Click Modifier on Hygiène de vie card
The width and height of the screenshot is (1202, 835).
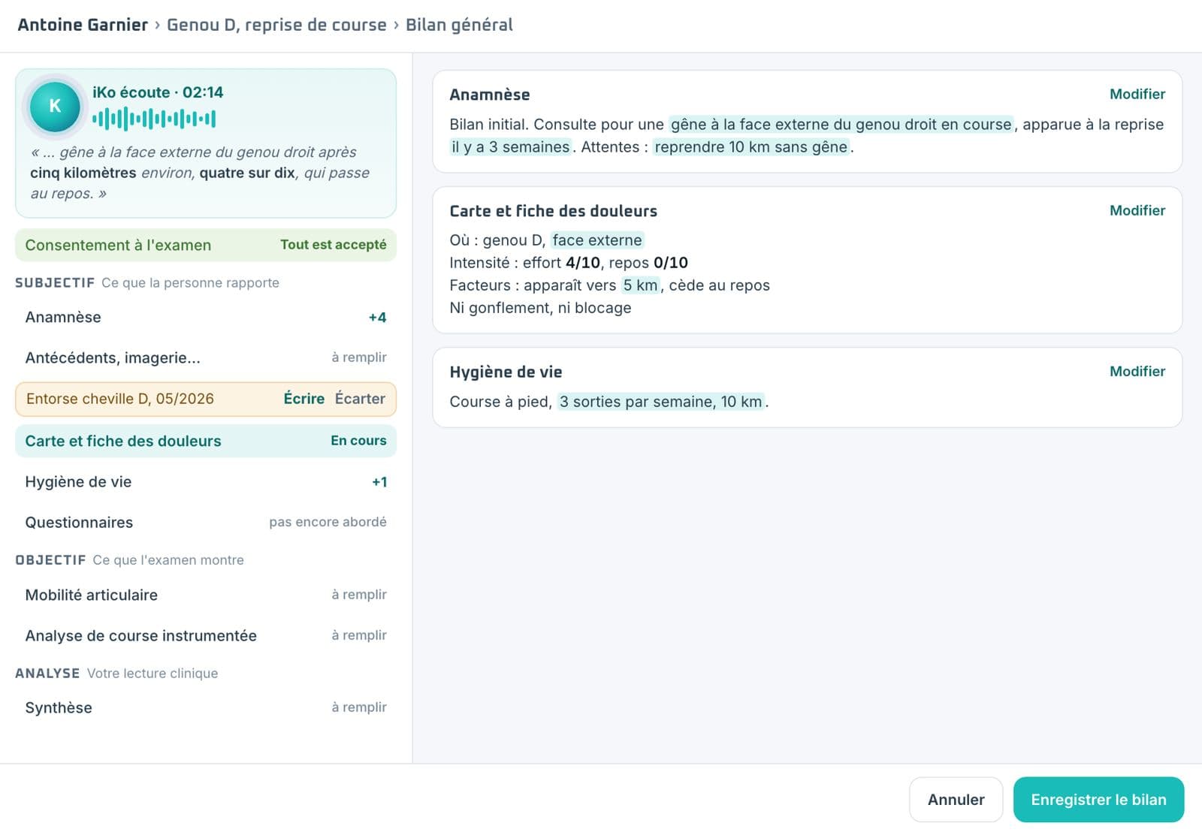click(1137, 371)
